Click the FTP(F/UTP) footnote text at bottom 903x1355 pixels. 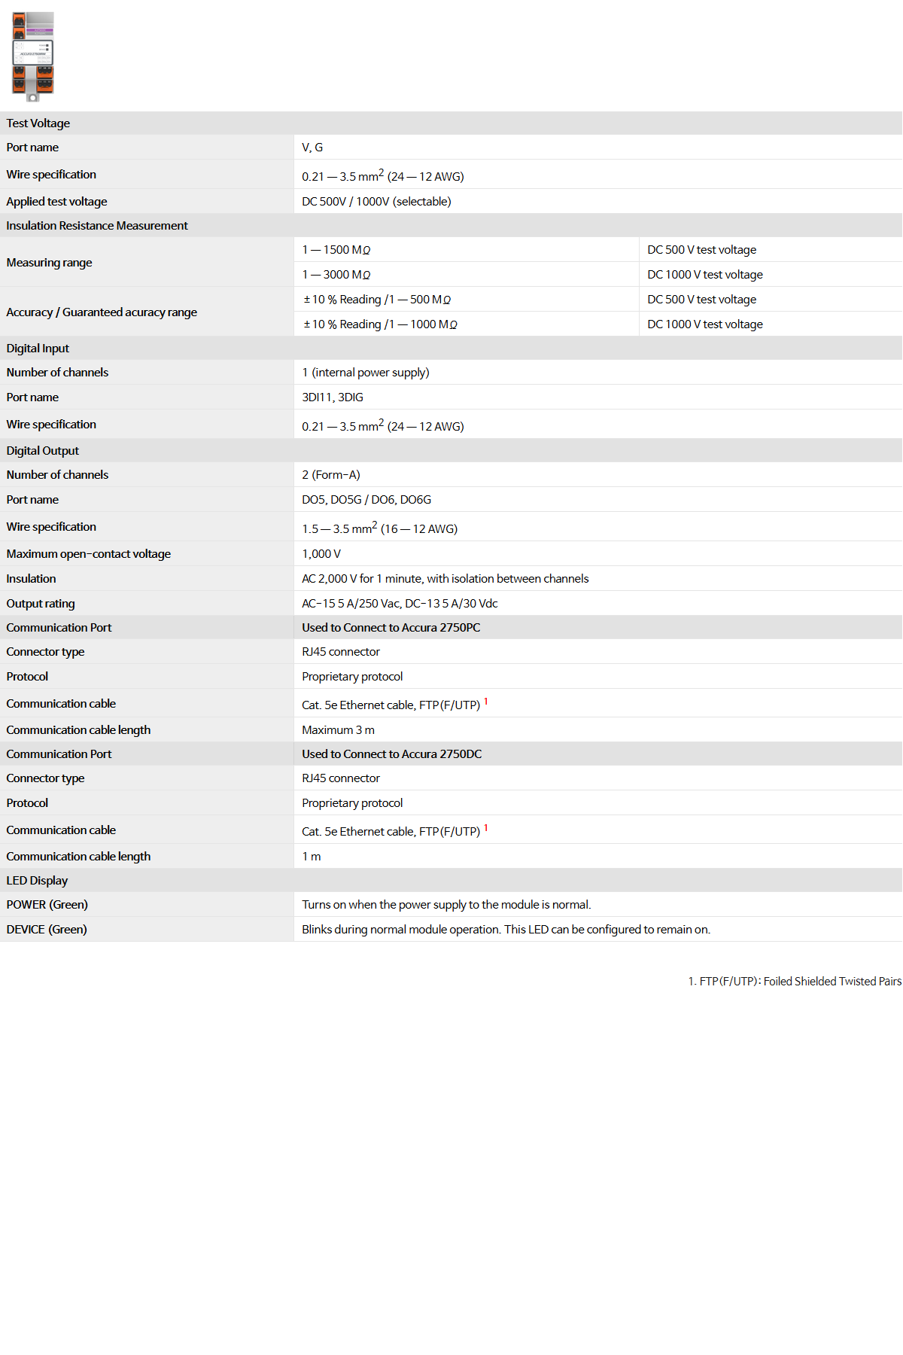pyautogui.click(x=795, y=982)
